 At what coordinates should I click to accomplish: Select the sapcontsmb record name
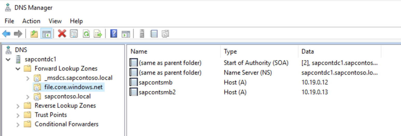click(155, 82)
